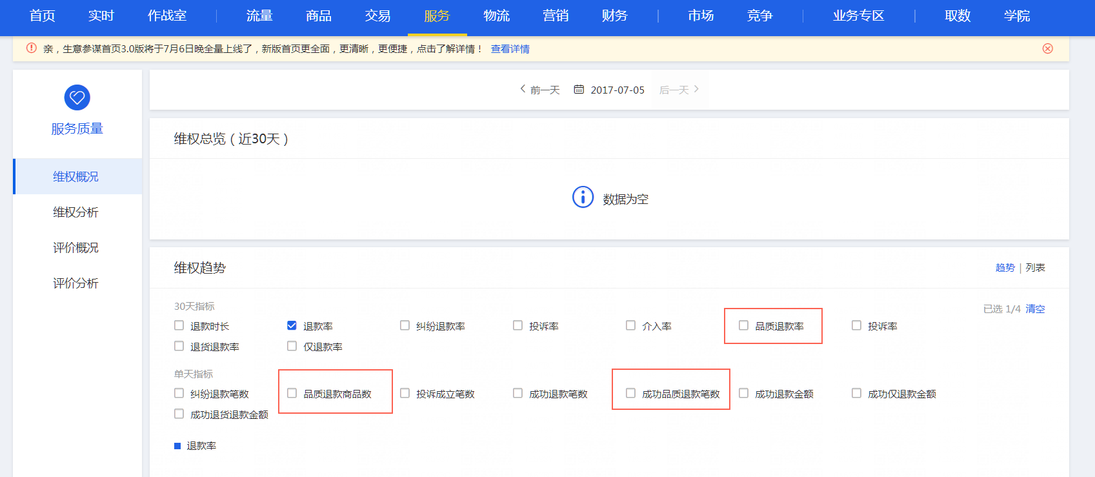Click the warning icon in the banner

coord(31,48)
